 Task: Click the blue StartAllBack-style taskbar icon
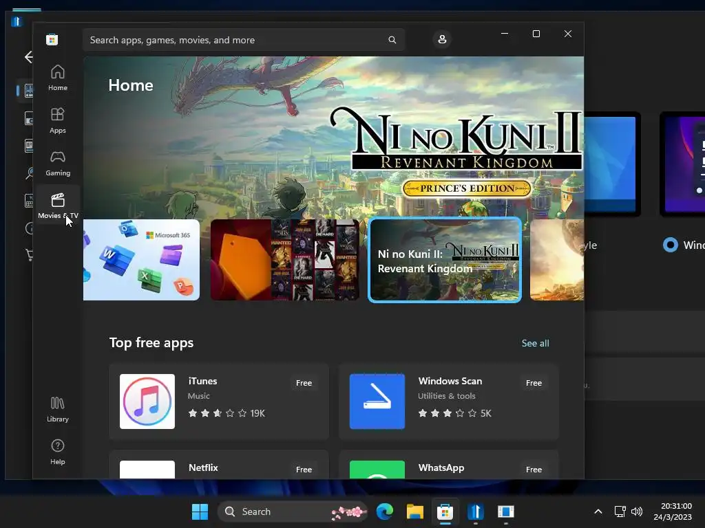tap(475, 511)
